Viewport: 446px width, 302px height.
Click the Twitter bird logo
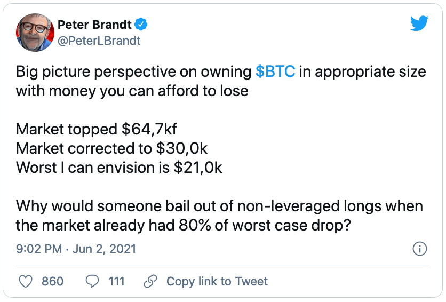click(419, 23)
